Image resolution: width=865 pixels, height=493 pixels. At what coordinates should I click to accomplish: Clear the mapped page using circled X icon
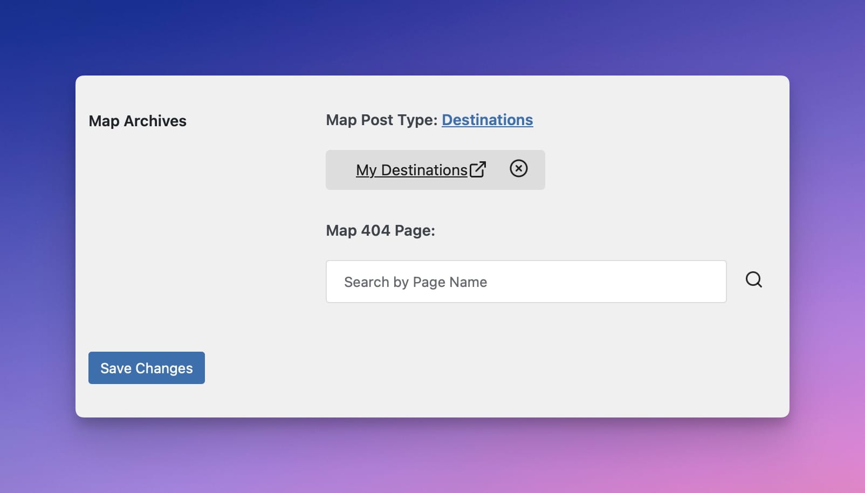pos(518,169)
